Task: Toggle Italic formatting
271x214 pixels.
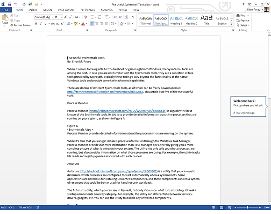Action: click(x=41, y=24)
